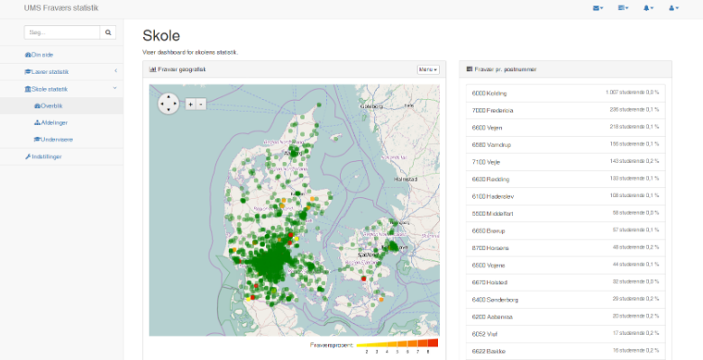
Task: Open the user account menu
Action: 673,8
